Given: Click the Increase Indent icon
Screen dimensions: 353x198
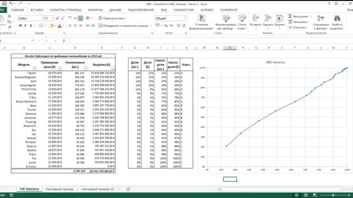Looking at the screenshot, I should coord(93,26).
